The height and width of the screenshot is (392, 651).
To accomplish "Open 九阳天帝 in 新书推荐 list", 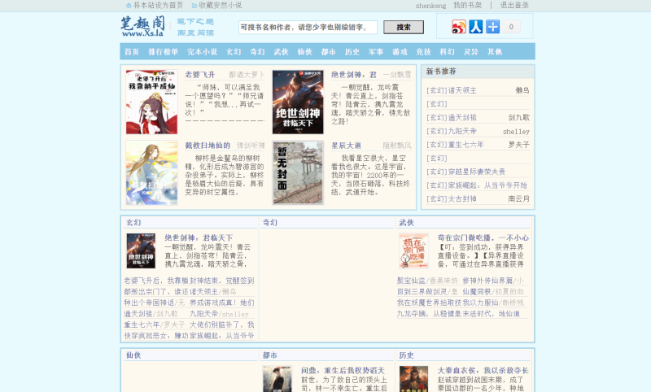I will pyautogui.click(x=462, y=131).
